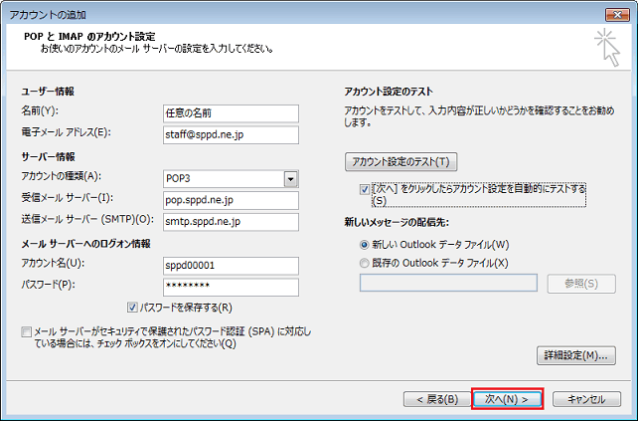Toggle the パスワードを保存する(R) checkbox

(132, 308)
